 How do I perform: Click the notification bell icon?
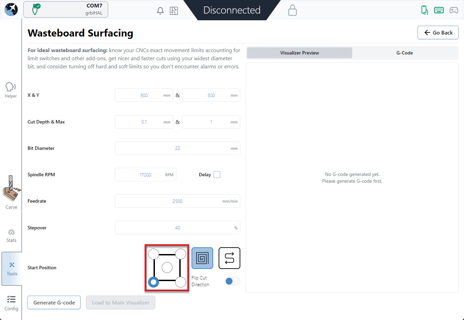coord(160,11)
